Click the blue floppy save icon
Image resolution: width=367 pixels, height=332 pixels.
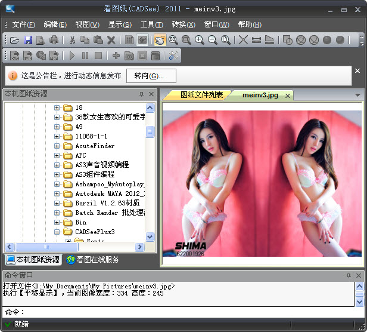click(28, 40)
